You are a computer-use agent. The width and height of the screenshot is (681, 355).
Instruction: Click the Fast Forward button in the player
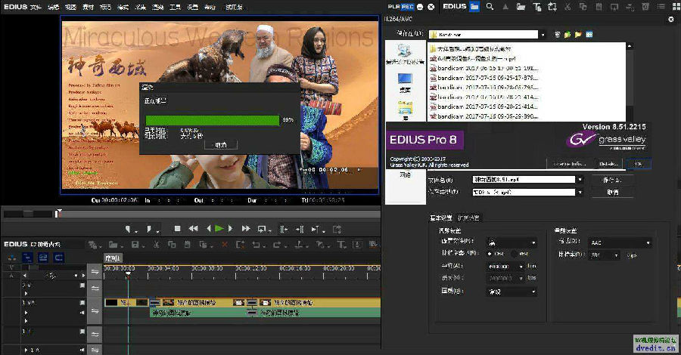click(x=245, y=228)
